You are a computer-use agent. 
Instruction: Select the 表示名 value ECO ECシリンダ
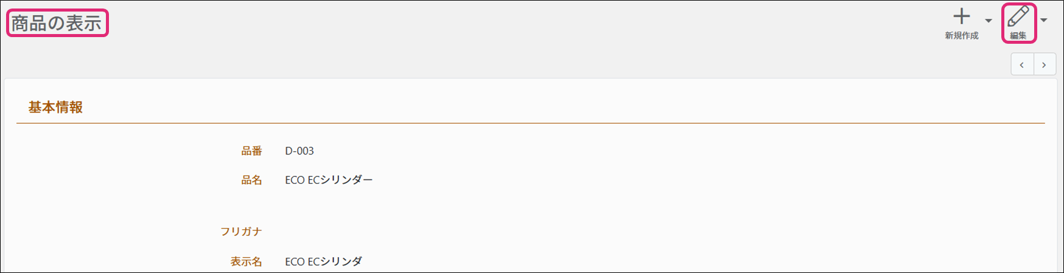(x=323, y=261)
